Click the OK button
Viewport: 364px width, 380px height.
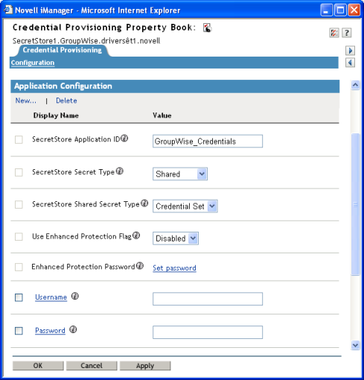click(x=38, y=366)
